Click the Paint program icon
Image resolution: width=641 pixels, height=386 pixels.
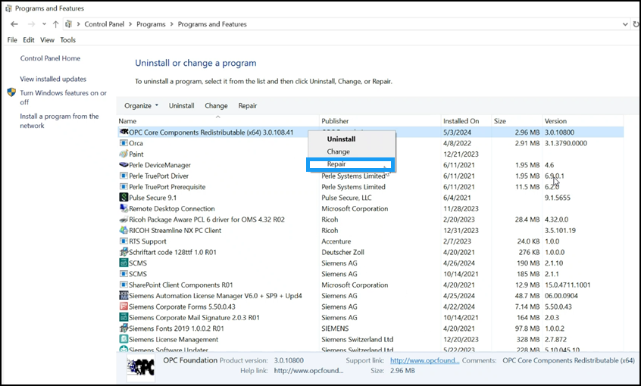tap(124, 154)
